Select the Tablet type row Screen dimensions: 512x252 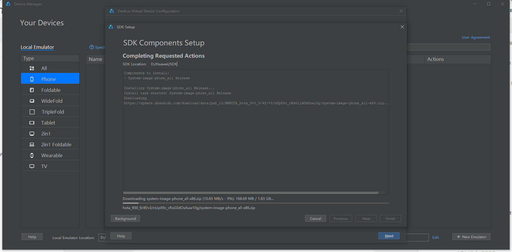click(50, 123)
